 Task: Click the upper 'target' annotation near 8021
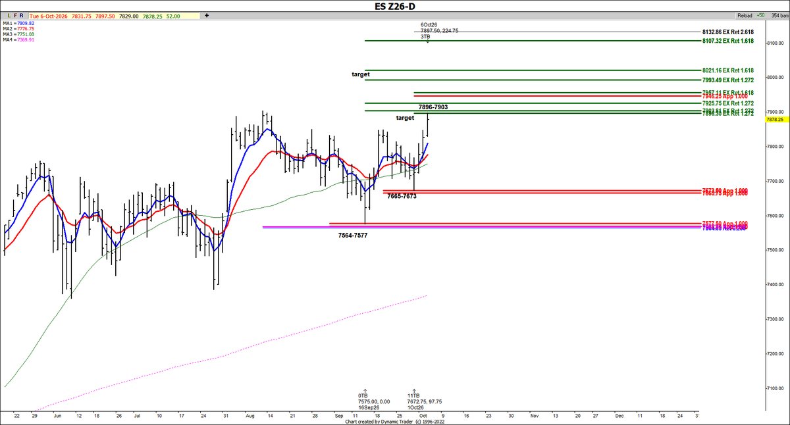(360, 75)
